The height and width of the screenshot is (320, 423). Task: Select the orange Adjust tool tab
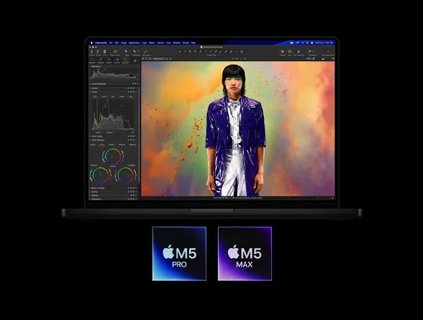tap(126, 61)
